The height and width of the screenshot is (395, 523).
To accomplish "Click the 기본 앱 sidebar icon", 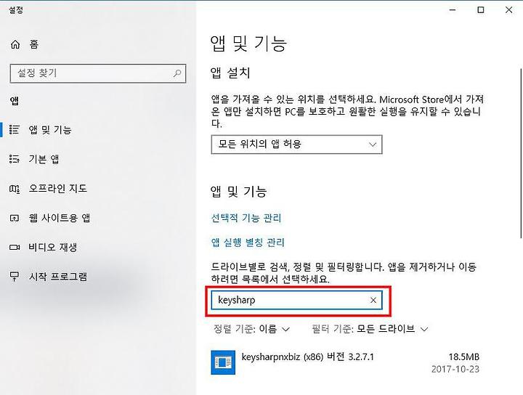I will point(15,159).
